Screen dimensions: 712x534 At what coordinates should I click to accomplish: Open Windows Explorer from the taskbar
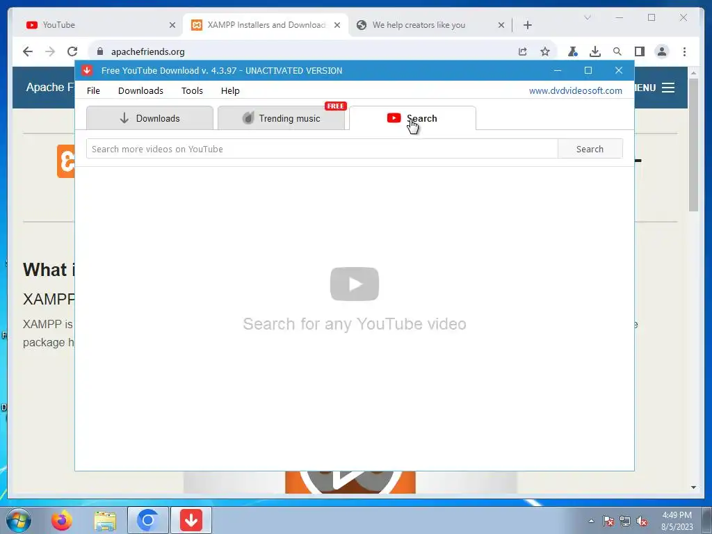click(x=105, y=520)
